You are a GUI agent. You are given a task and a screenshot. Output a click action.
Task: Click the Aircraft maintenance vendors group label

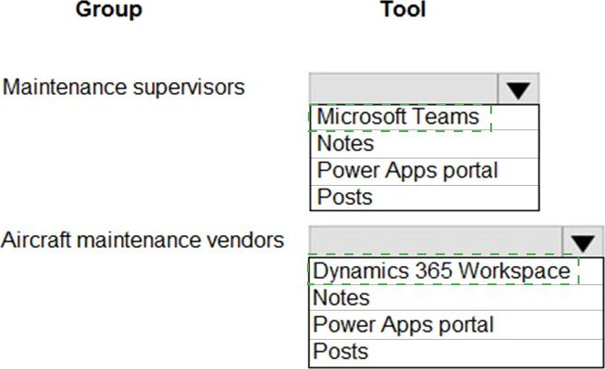pyautogui.click(x=142, y=241)
